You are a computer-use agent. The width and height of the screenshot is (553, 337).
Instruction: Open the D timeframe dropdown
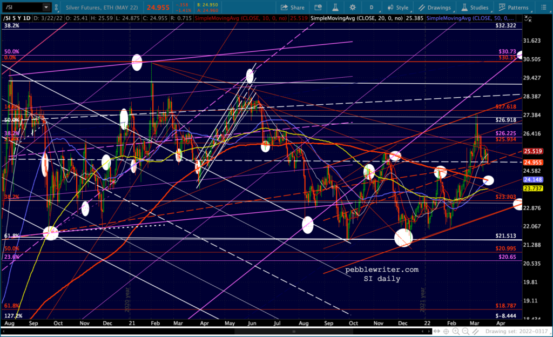click(x=373, y=8)
